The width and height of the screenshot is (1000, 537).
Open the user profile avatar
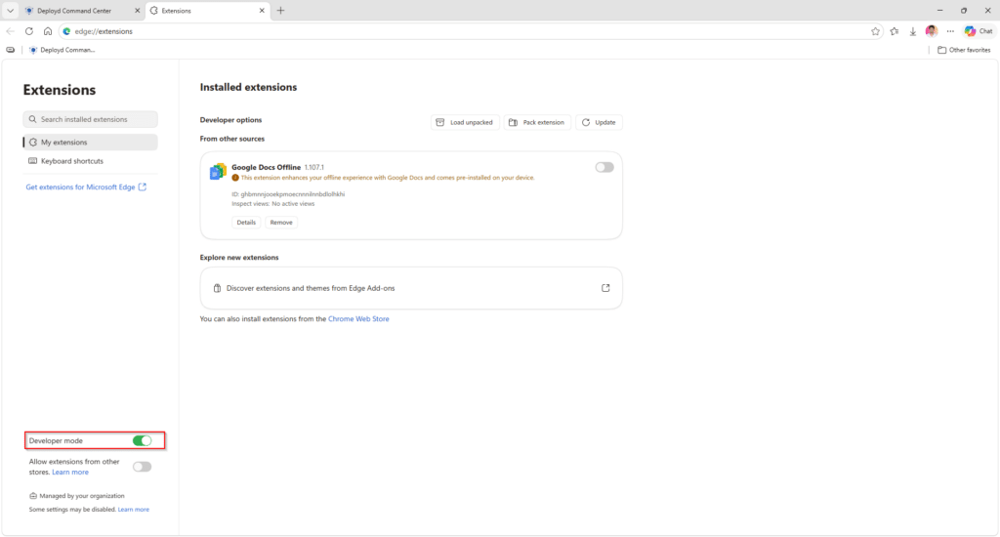[932, 30]
